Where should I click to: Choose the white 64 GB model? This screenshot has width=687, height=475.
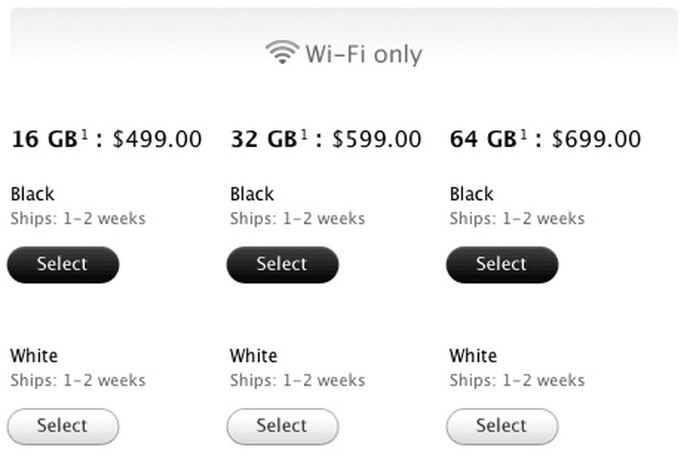point(502,426)
